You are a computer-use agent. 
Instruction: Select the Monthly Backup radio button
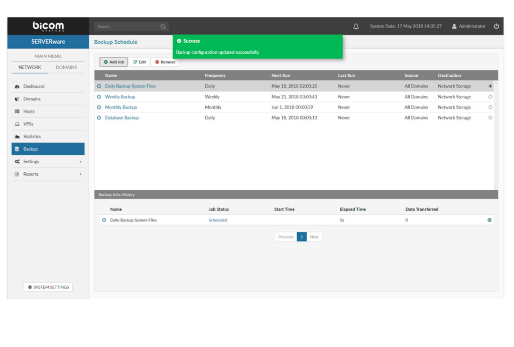coord(490,107)
